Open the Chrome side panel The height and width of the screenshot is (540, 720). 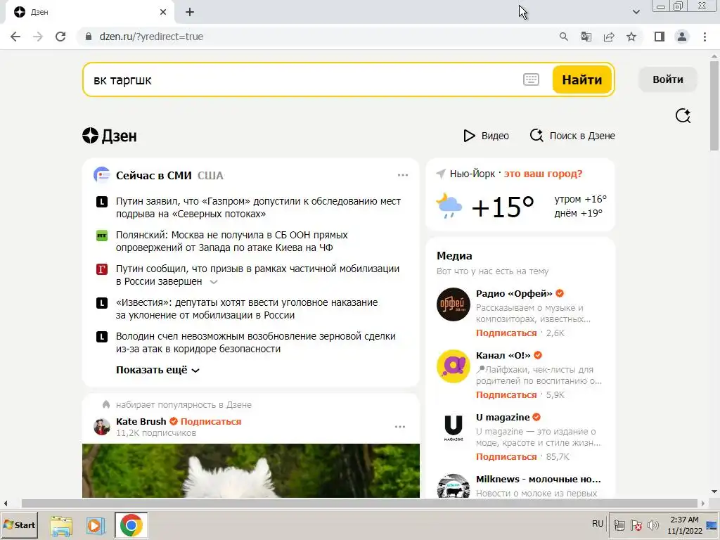tap(660, 37)
